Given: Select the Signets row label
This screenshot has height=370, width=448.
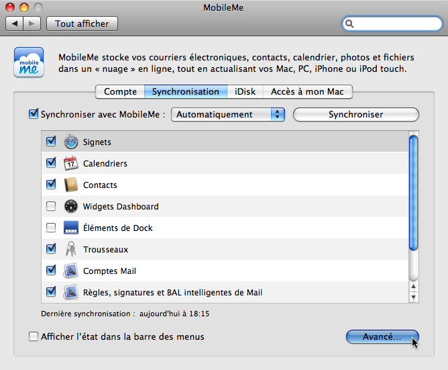Looking at the screenshot, I should click(x=97, y=142).
